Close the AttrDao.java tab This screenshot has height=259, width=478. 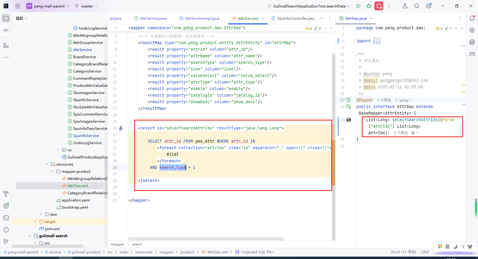371,18
